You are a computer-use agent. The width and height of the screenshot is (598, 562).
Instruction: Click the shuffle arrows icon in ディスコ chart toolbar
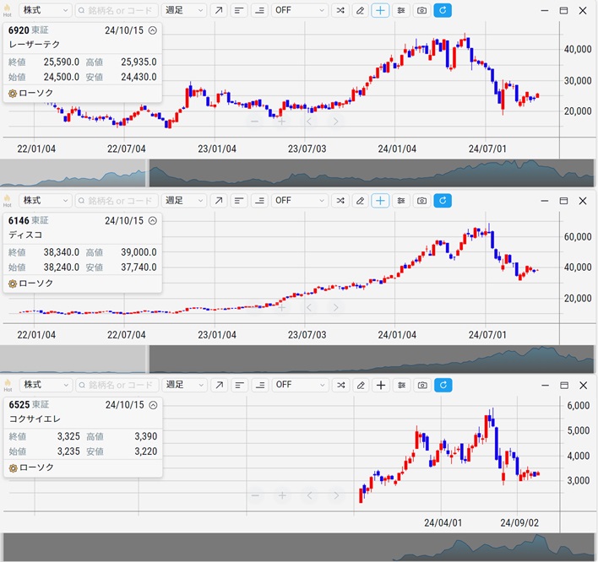pos(340,200)
